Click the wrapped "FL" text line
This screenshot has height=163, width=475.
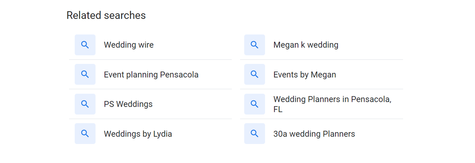278,110
